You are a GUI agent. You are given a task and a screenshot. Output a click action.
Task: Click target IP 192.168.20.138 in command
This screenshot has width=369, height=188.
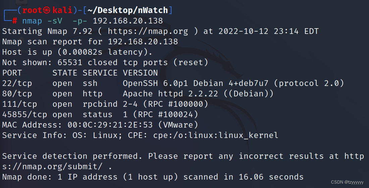(x=128, y=21)
